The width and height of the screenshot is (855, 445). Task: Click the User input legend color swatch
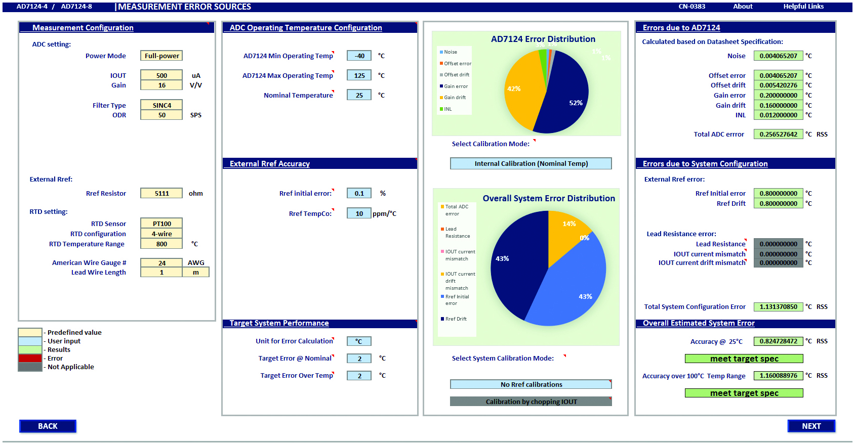(x=30, y=341)
